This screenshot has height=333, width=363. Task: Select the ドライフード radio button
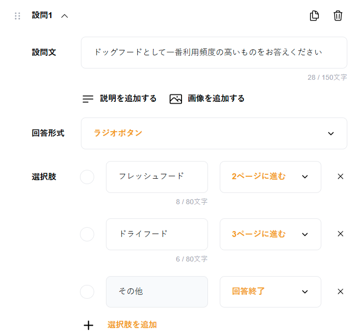[x=87, y=234]
